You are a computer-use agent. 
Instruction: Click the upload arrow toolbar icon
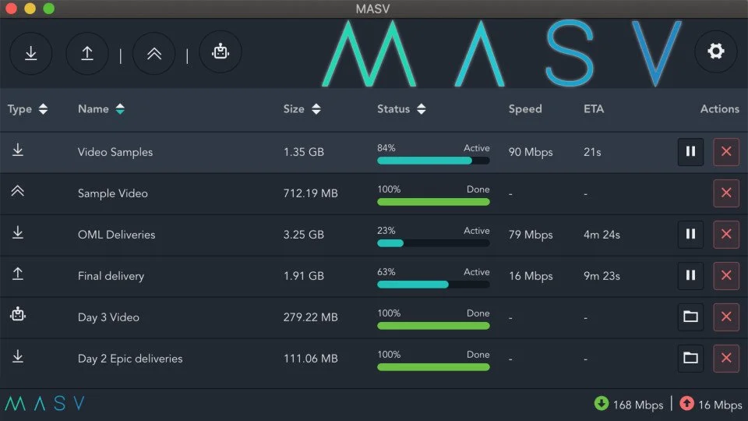(x=86, y=53)
